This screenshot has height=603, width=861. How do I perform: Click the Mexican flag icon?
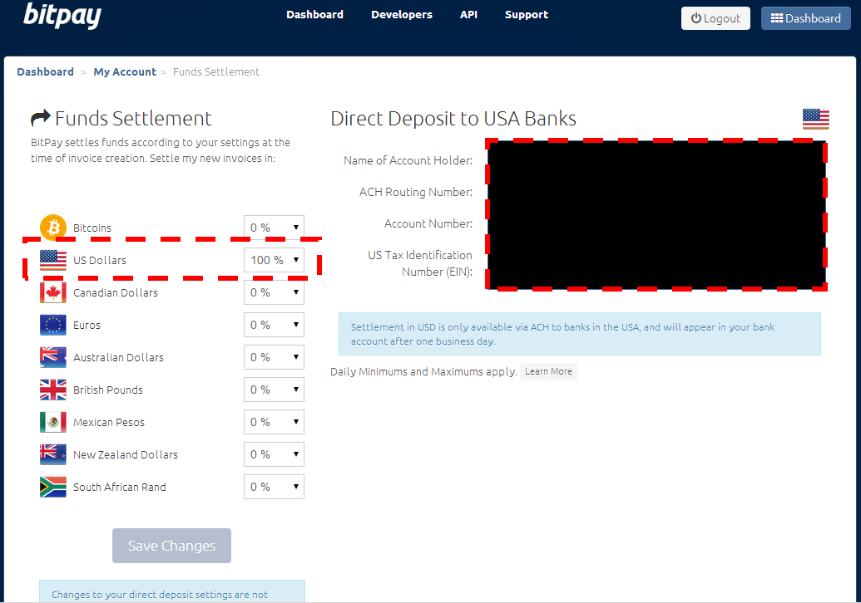pyautogui.click(x=53, y=422)
